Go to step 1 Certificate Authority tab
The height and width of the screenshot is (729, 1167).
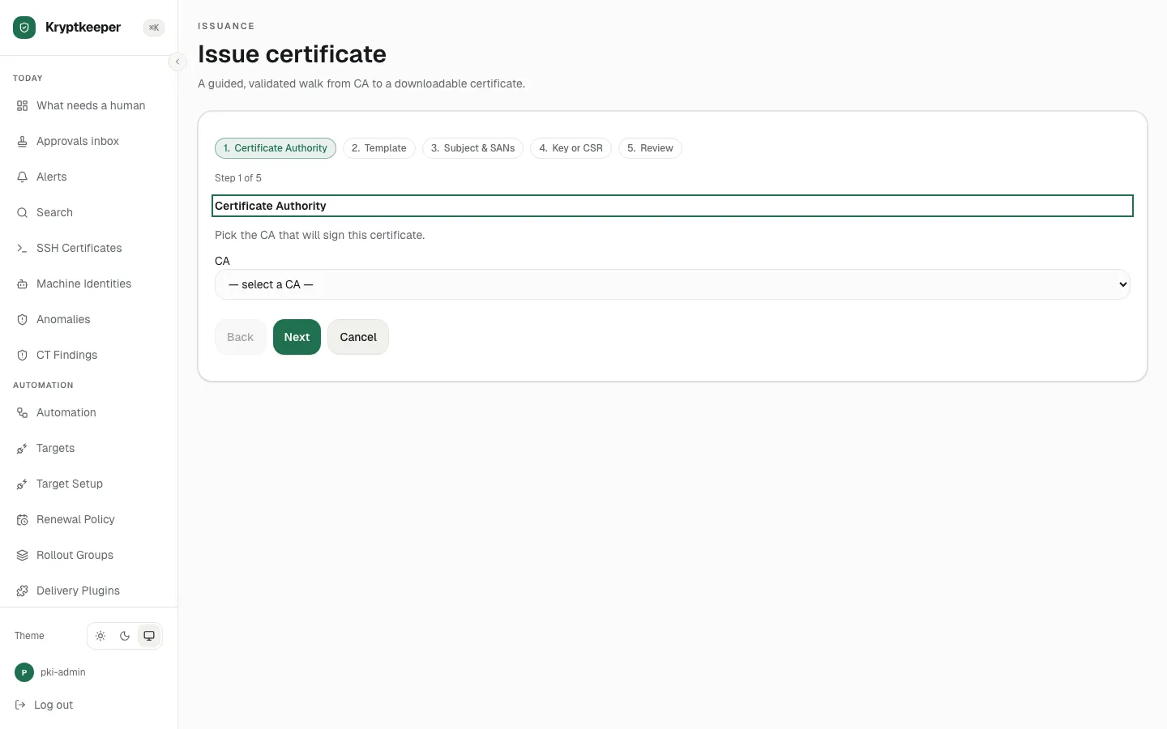276,148
